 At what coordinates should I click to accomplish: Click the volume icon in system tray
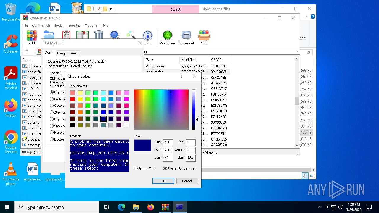pos(341,207)
